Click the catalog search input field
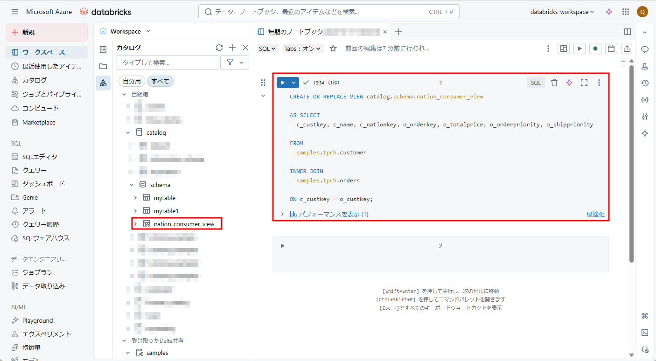The width and height of the screenshot is (656, 361). click(167, 62)
